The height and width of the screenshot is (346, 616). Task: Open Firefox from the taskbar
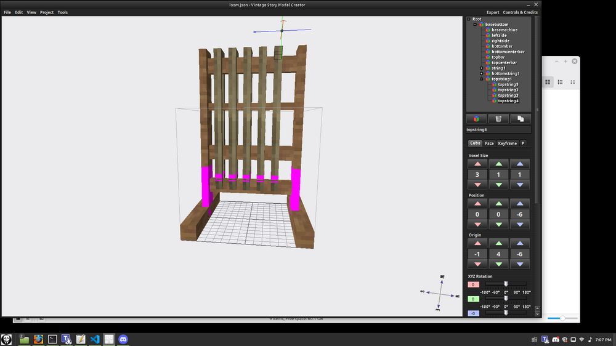(x=38, y=339)
